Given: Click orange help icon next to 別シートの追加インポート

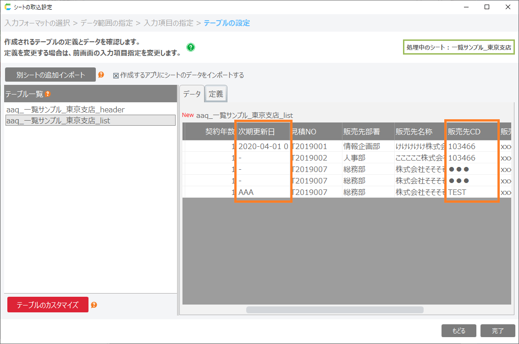Looking at the screenshot, I should tap(101, 75).
